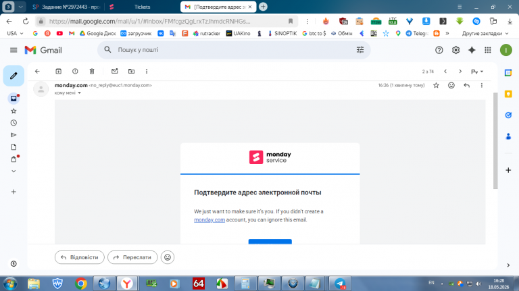Go back to inbox arrow

[37, 71]
